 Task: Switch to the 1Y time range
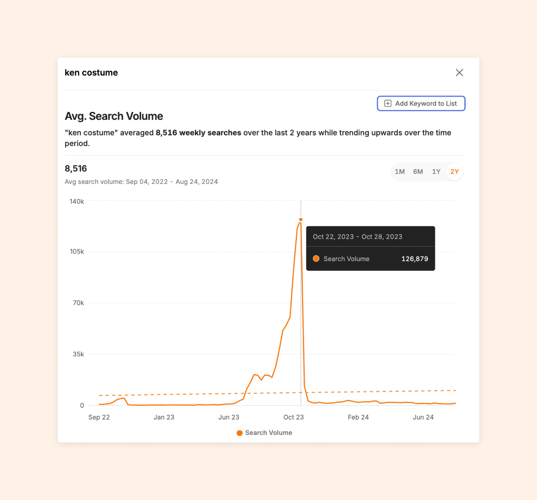(x=436, y=172)
